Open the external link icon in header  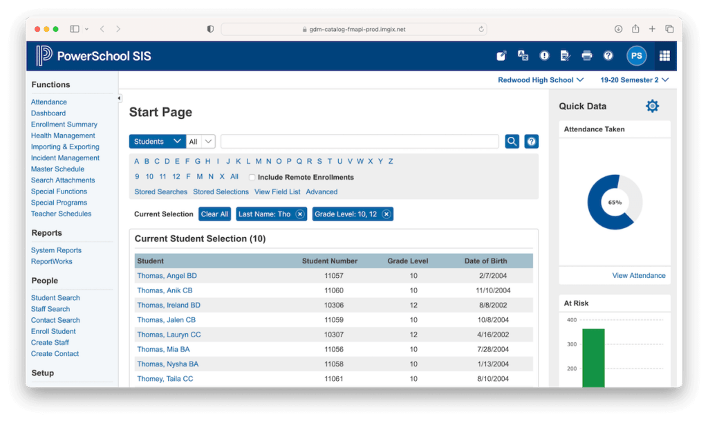501,55
